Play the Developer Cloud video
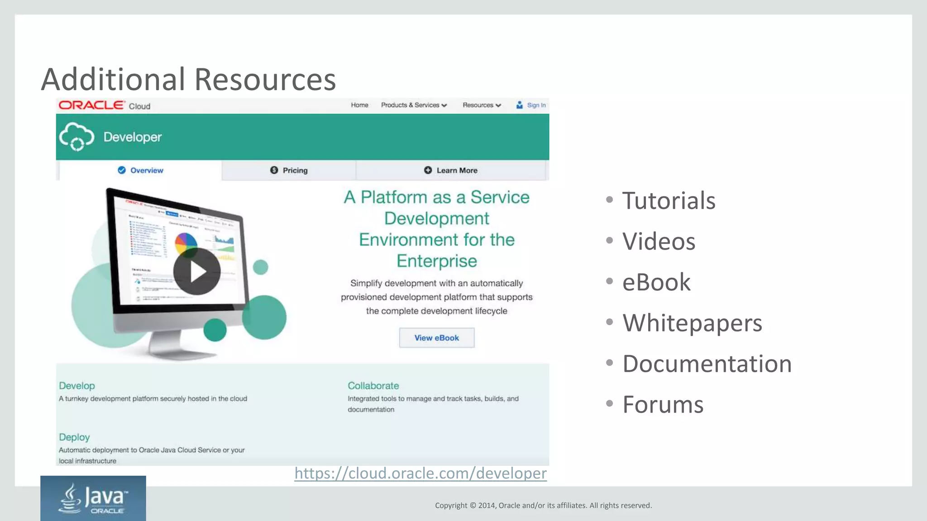This screenshot has width=927, height=521. pyautogui.click(x=197, y=271)
